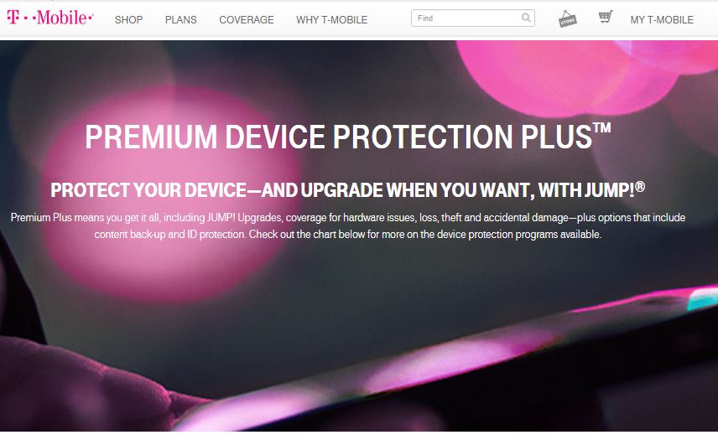The image size is (718, 440).
Task: Open the PLANS menu
Action: tap(181, 19)
